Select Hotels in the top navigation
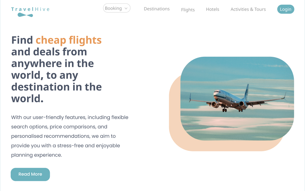Viewport: 305px width, 191px height. coord(212,9)
